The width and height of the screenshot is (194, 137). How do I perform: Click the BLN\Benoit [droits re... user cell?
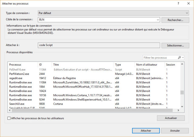150,104
